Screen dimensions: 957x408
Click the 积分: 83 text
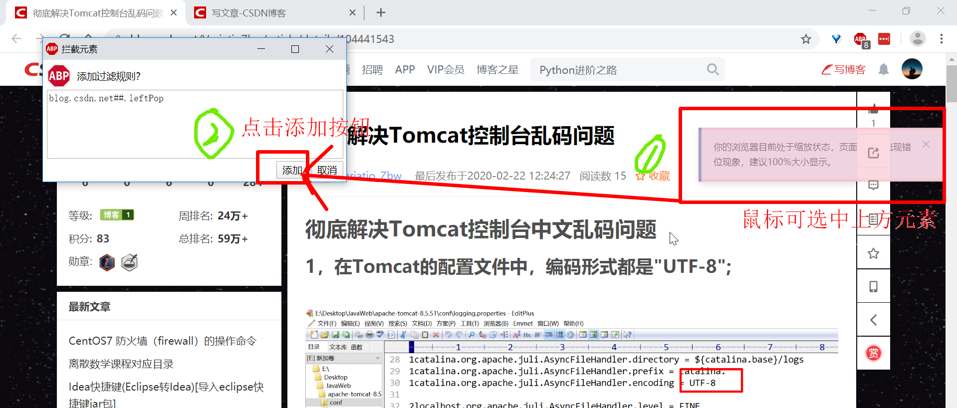tap(89, 238)
